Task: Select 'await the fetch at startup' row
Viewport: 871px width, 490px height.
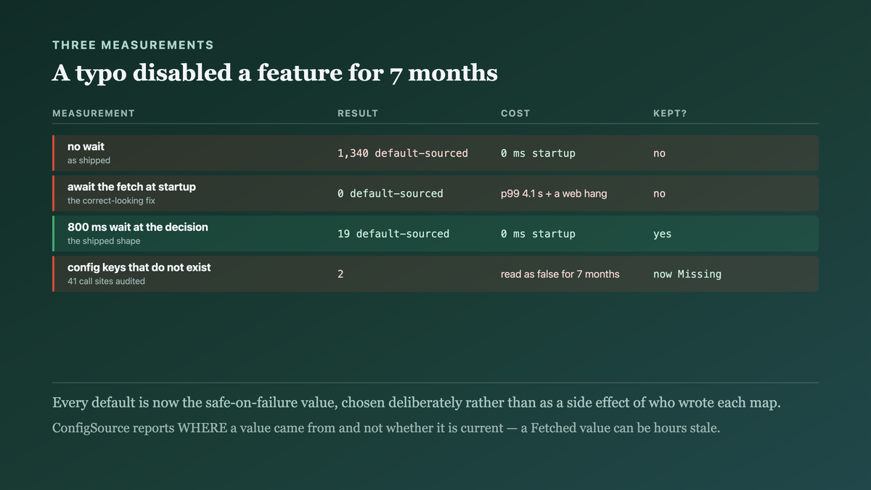Action: pyautogui.click(x=435, y=193)
